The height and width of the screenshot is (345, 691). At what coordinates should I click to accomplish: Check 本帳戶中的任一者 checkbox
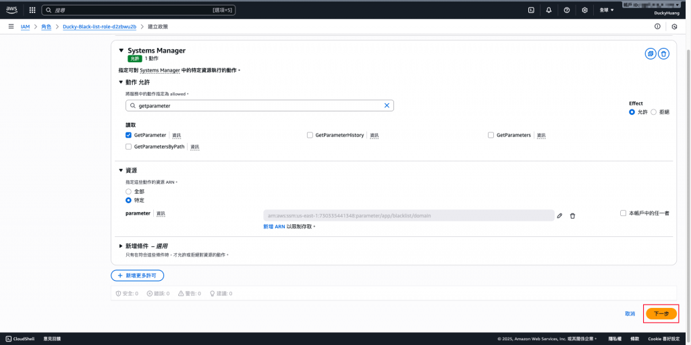[x=623, y=213]
